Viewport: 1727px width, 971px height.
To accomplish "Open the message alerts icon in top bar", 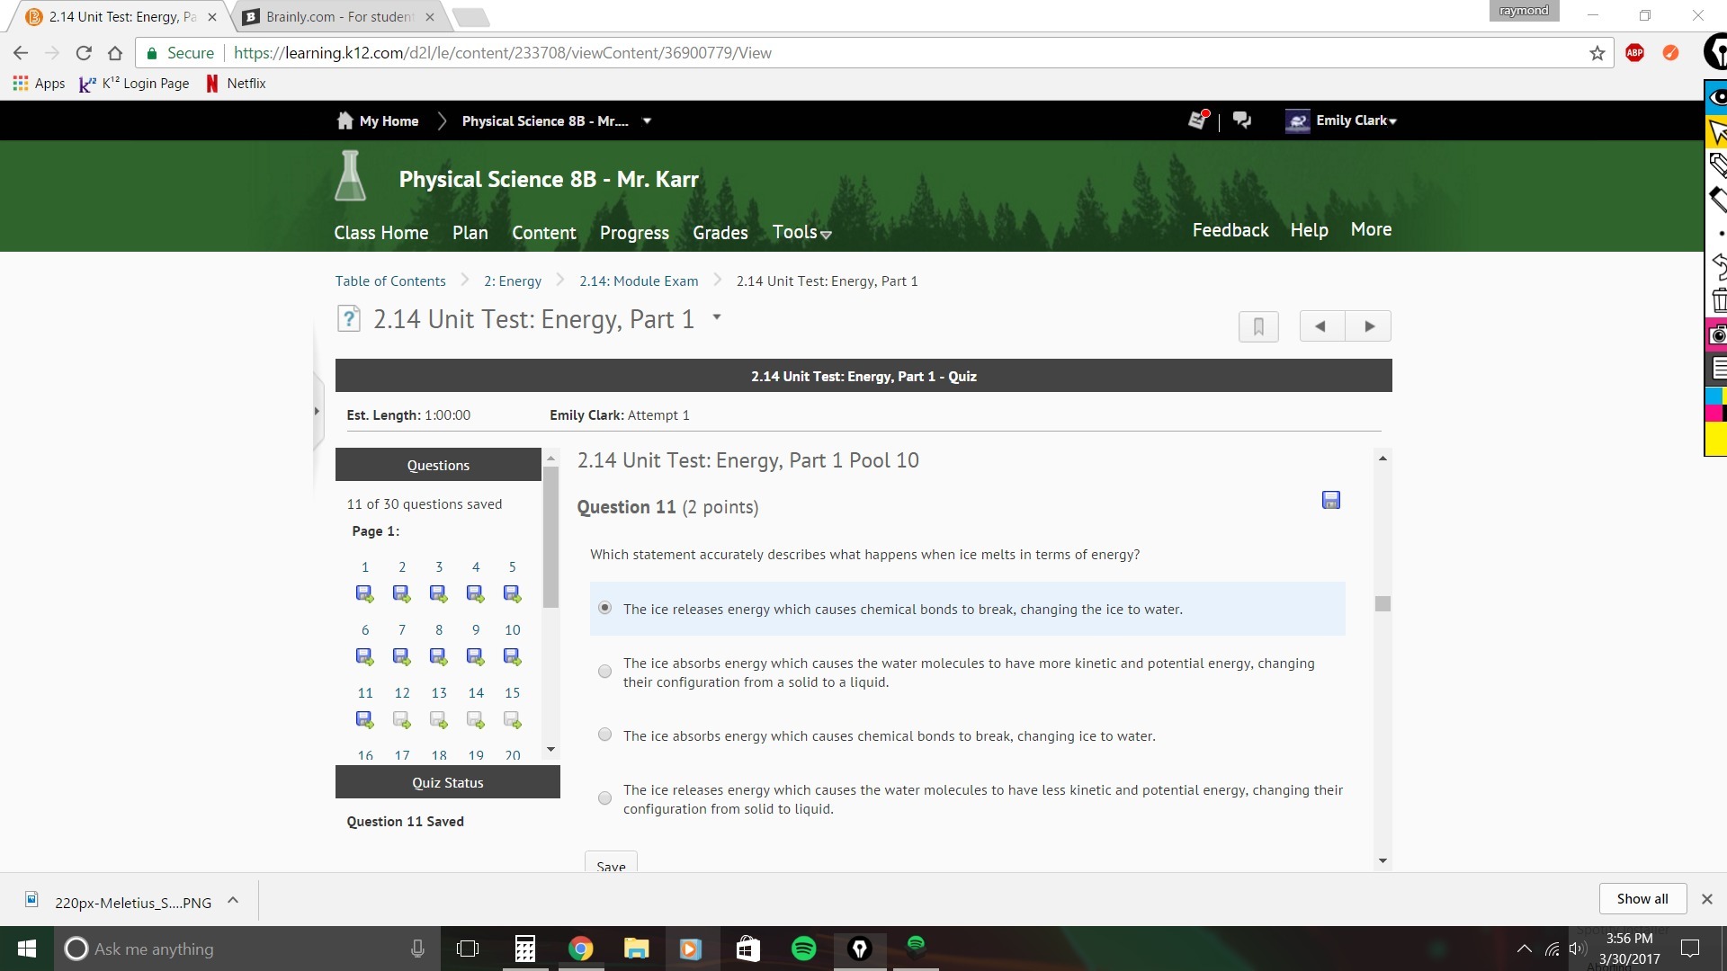I will pyautogui.click(x=1198, y=120).
